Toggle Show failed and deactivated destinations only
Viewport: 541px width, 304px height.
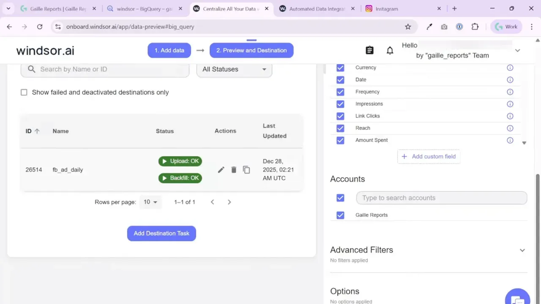[24, 92]
